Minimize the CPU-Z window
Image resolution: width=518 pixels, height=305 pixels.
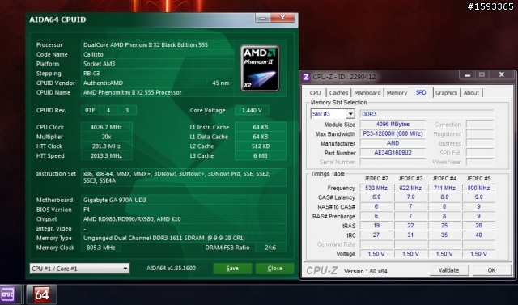467,75
